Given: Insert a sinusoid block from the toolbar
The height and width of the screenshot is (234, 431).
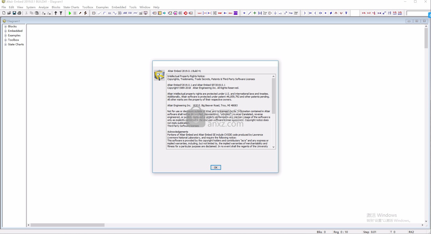Looking at the screenshot, I should pyautogui.click(x=115, y=13).
